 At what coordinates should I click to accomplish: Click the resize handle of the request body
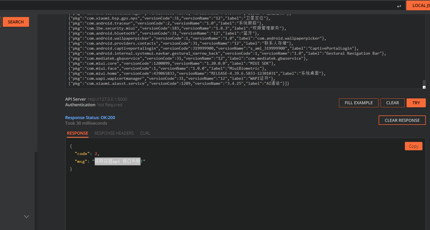click(x=424, y=87)
